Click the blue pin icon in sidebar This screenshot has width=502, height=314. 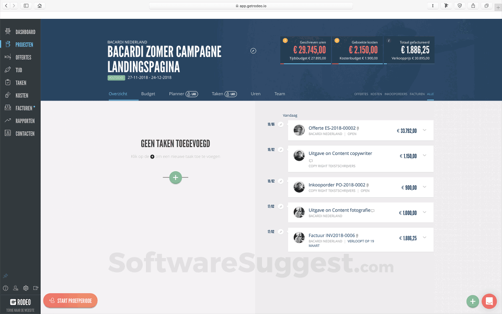[x=5, y=276]
